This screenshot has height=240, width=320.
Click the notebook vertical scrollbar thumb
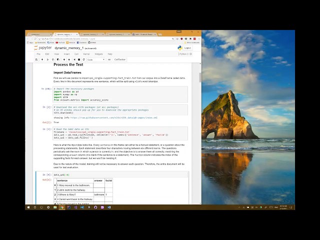pos(200,77)
